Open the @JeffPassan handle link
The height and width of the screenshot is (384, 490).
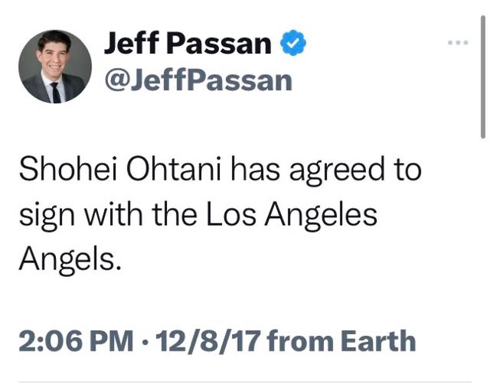[x=198, y=80]
